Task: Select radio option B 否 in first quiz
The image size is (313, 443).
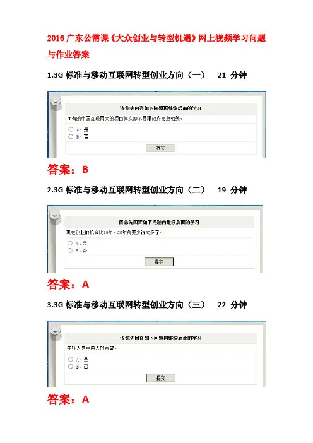Action: pos(71,136)
